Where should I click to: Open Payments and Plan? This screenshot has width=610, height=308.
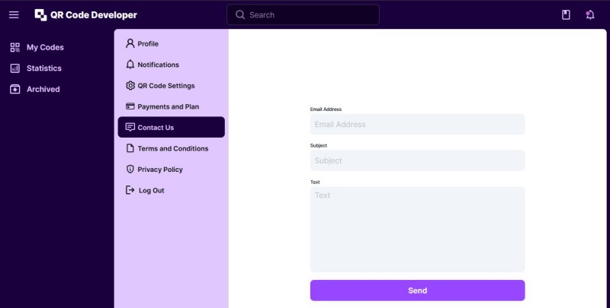click(168, 106)
